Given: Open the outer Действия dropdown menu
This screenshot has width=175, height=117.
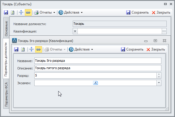Looking at the screenshot, I should [x=71, y=12].
